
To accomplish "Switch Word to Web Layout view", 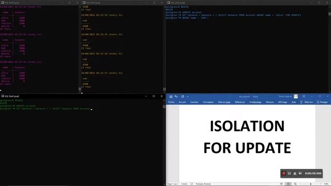I will [x=295, y=184].
